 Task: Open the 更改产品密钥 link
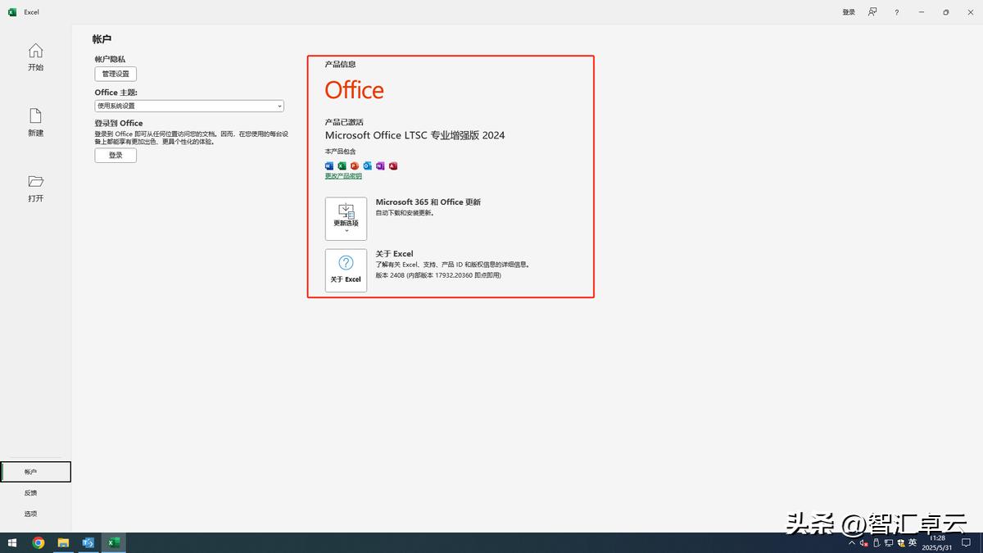[x=343, y=175]
